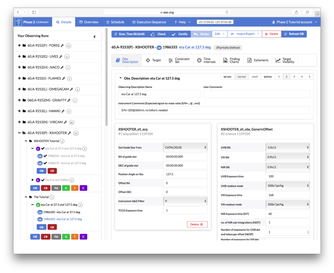Screen dimensions: 334x273
Task: Switch to the Schedule tab
Action: pyautogui.click(x=115, y=22)
